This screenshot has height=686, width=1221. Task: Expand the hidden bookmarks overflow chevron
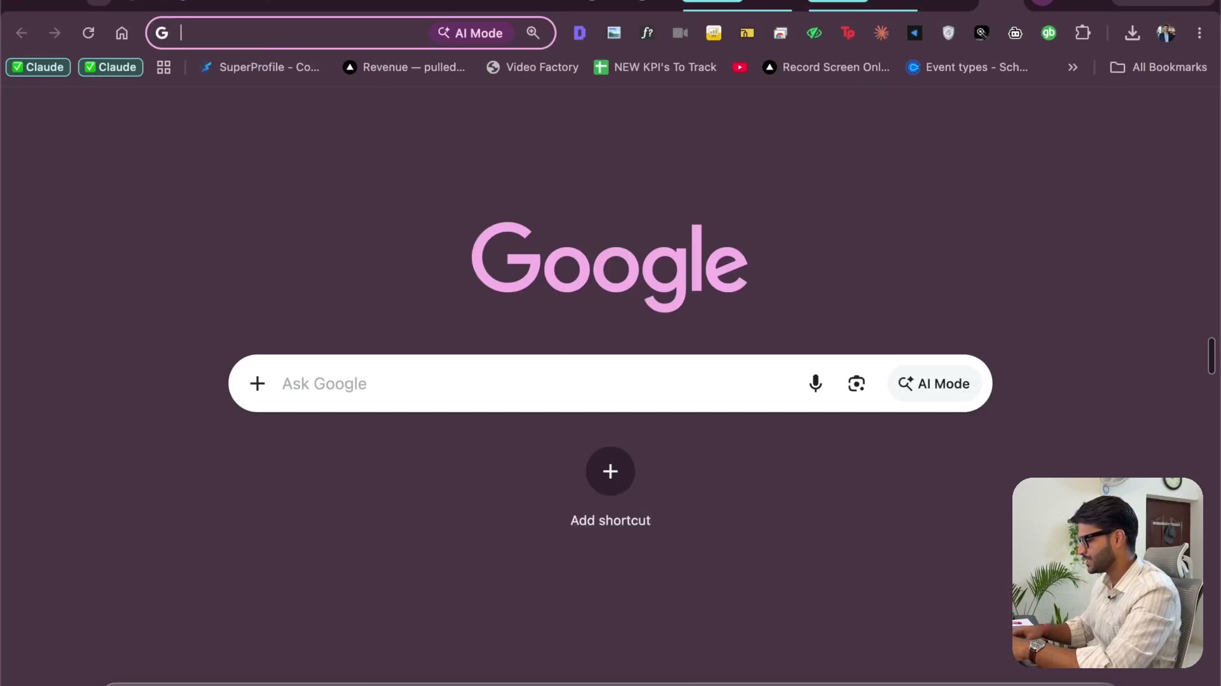click(1073, 67)
